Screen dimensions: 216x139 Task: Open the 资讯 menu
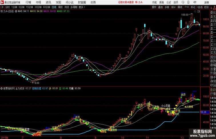click(x=48, y=2)
